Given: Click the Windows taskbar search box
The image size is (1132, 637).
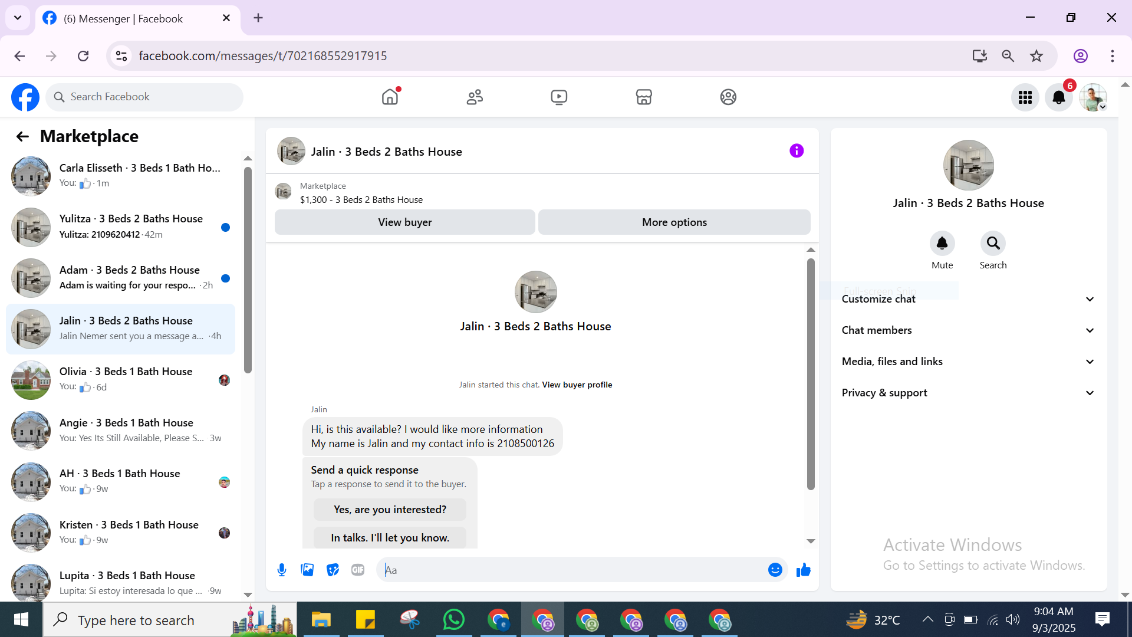Looking at the screenshot, I should pyautogui.click(x=170, y=620).
